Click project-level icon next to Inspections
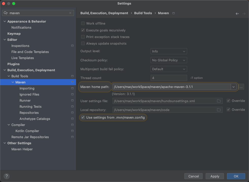This screenshot has height=182, width=249. 72,46
